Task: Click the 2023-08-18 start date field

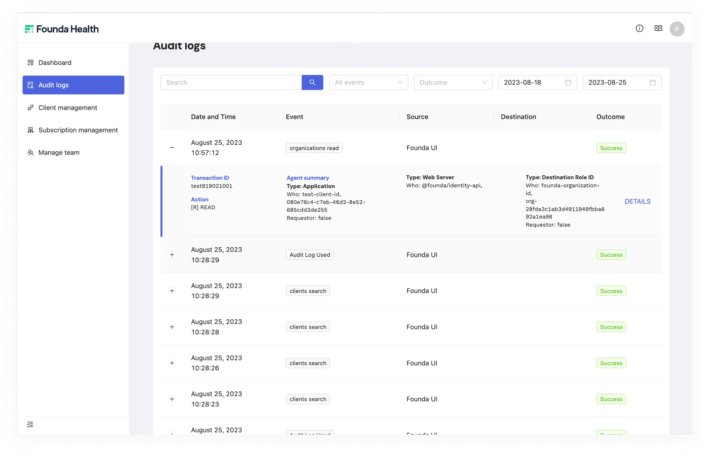Action: coord(537,82)
